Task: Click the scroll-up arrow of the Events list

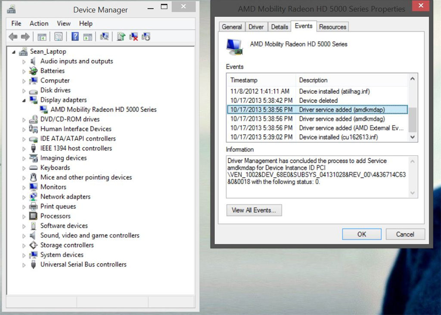Action: coord(412,79)
